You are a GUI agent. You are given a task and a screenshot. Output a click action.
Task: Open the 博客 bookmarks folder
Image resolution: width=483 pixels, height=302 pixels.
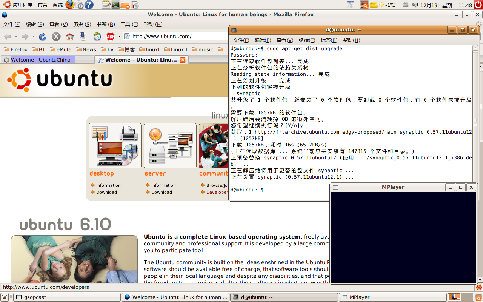(127, 49)
